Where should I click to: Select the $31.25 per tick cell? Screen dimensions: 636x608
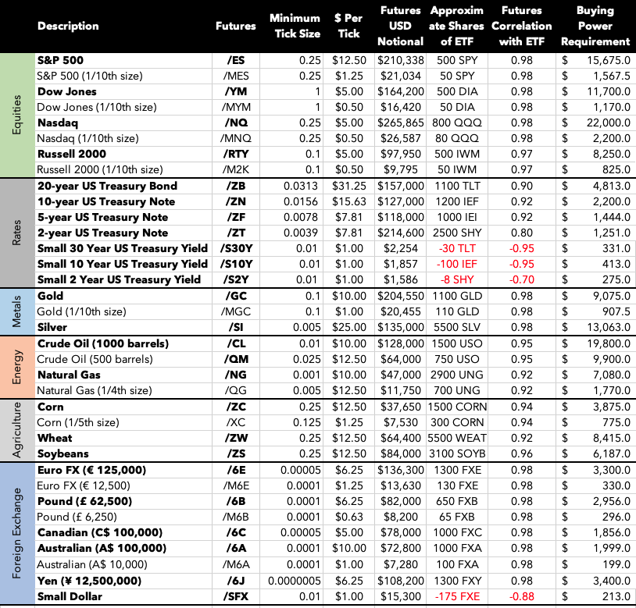pyautogui.click(x=348, y=186)
